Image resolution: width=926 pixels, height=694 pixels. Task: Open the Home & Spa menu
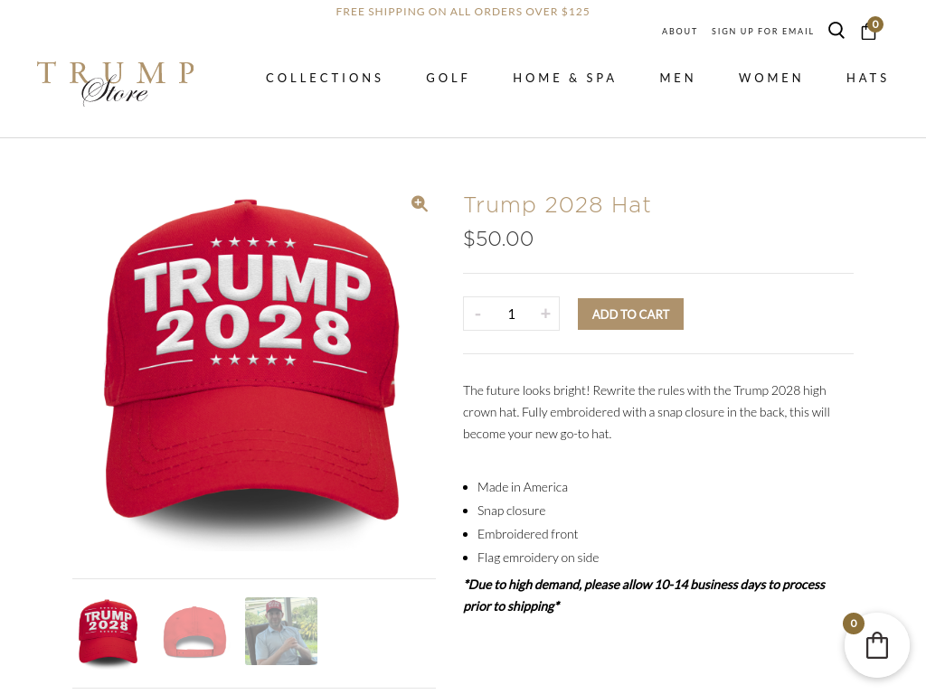pyautogui.click(x=564, y=78)
